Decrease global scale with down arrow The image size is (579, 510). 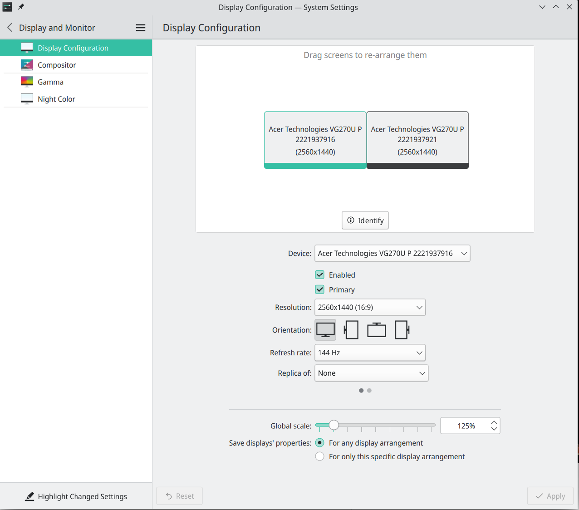coord(494,429)
